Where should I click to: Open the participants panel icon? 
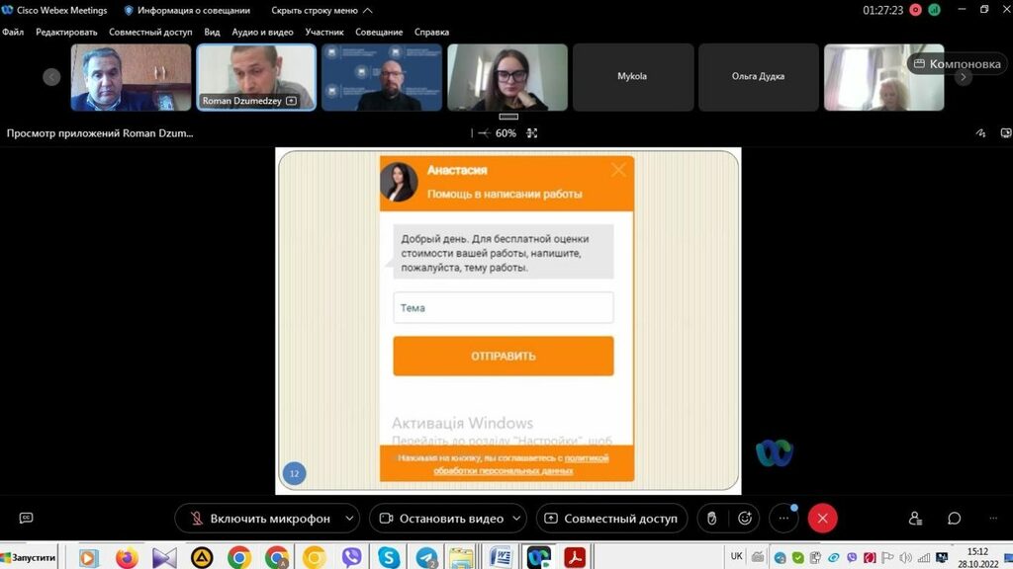click(x=915, y=519)
